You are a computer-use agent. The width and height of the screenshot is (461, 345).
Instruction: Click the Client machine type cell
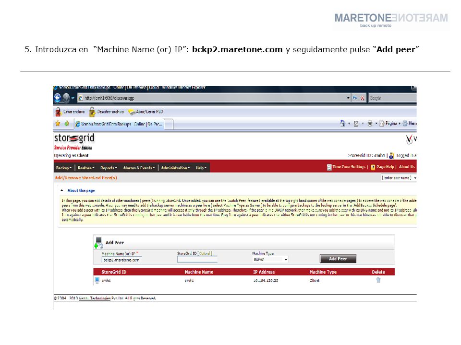pyautogui.click(x=315, y=281)
